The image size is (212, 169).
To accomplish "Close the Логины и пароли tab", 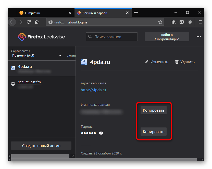I will point(127,13).
